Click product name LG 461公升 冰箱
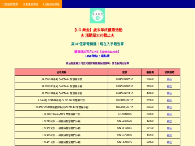The image size is (195, 146). (61, 142)
